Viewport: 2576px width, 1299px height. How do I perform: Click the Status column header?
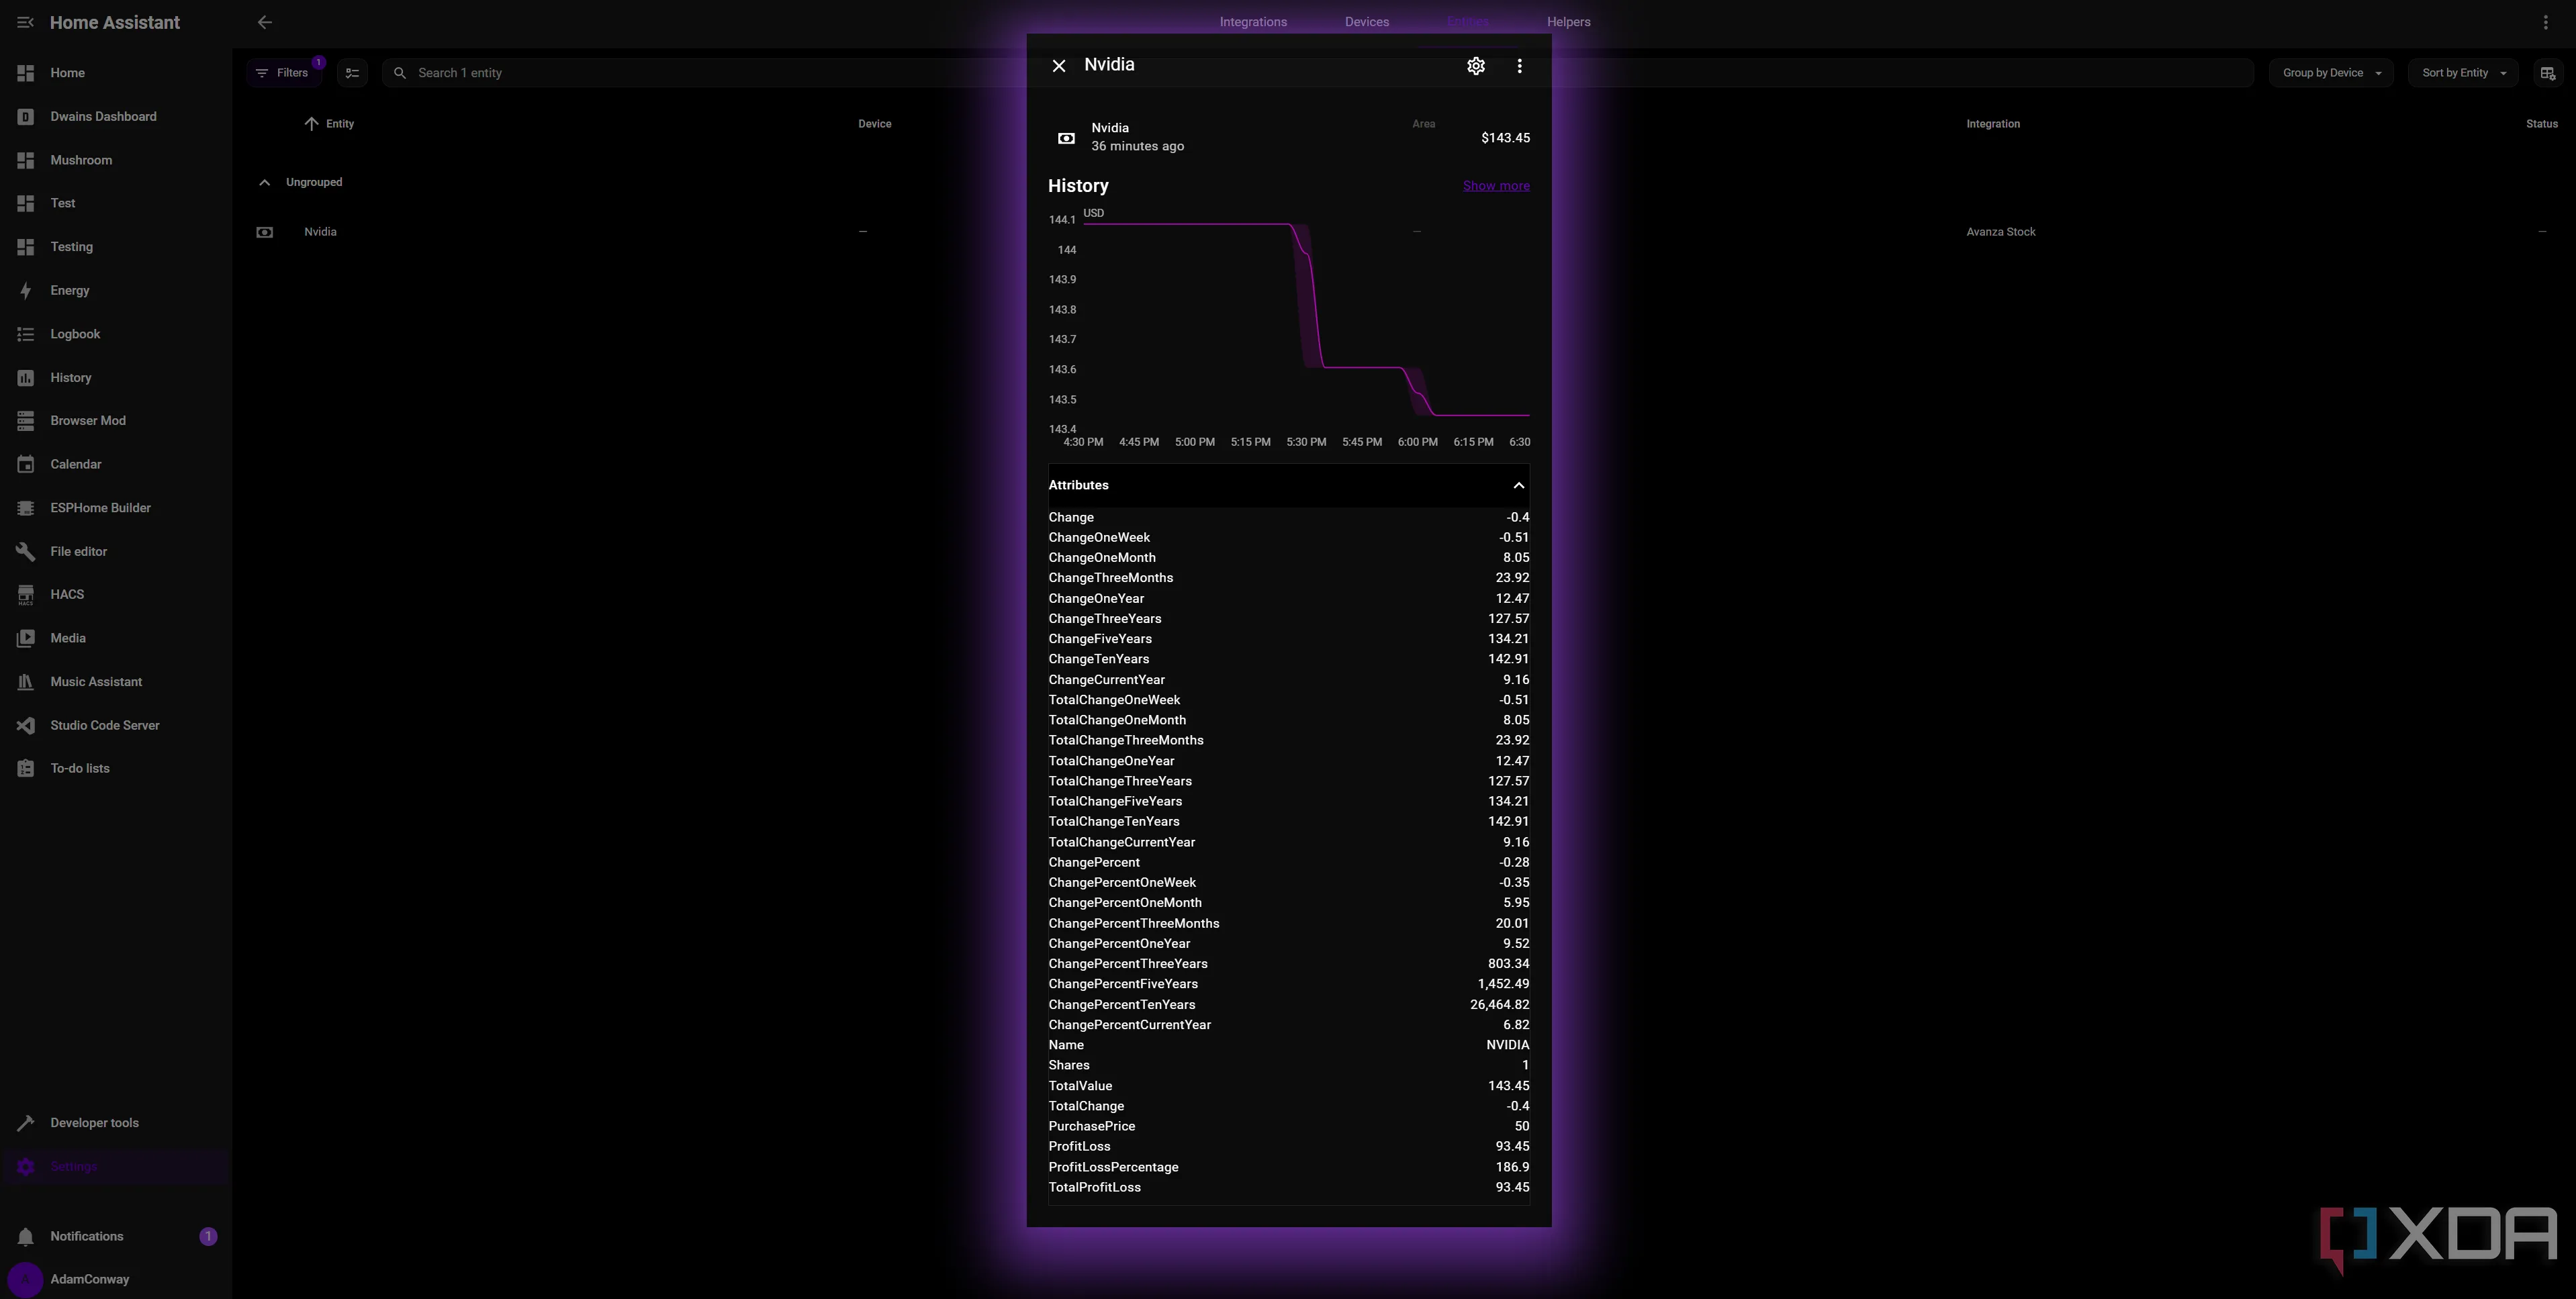pos(2541,124)
